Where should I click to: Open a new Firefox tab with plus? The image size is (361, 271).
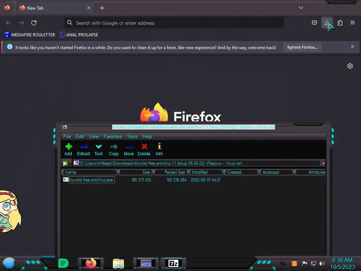coord(102,8)
